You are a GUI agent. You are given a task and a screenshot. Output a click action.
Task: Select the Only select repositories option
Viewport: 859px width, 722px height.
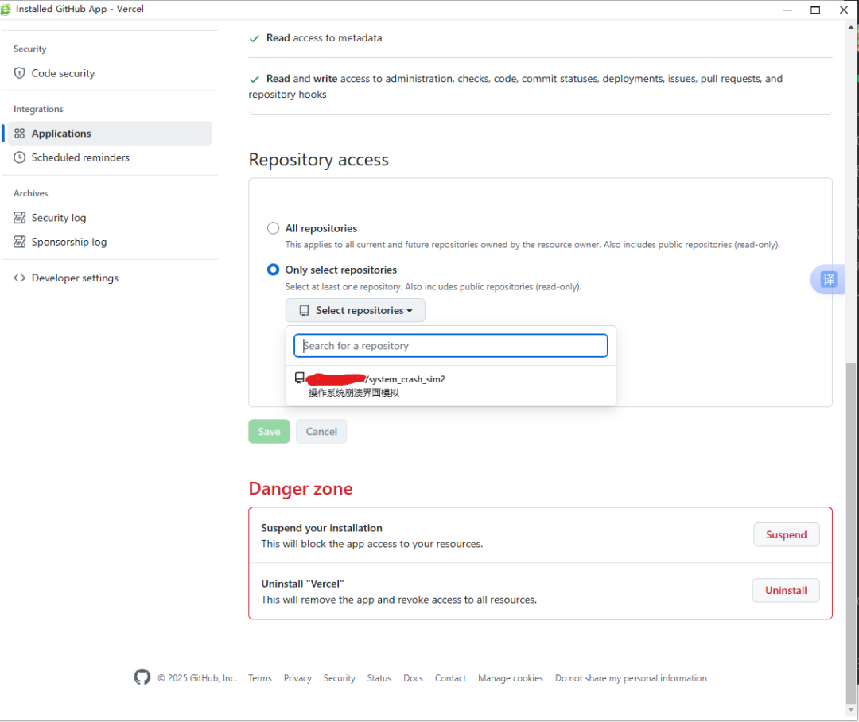pyautogui.click(x=274, y=270)
